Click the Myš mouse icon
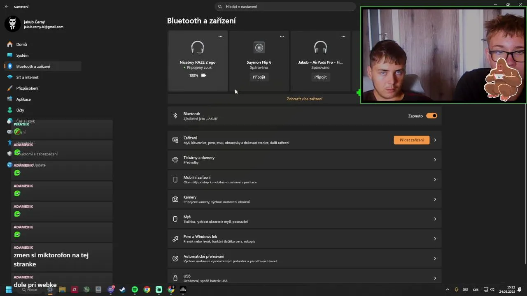The image size is (527, 296). tap(175, 219)
